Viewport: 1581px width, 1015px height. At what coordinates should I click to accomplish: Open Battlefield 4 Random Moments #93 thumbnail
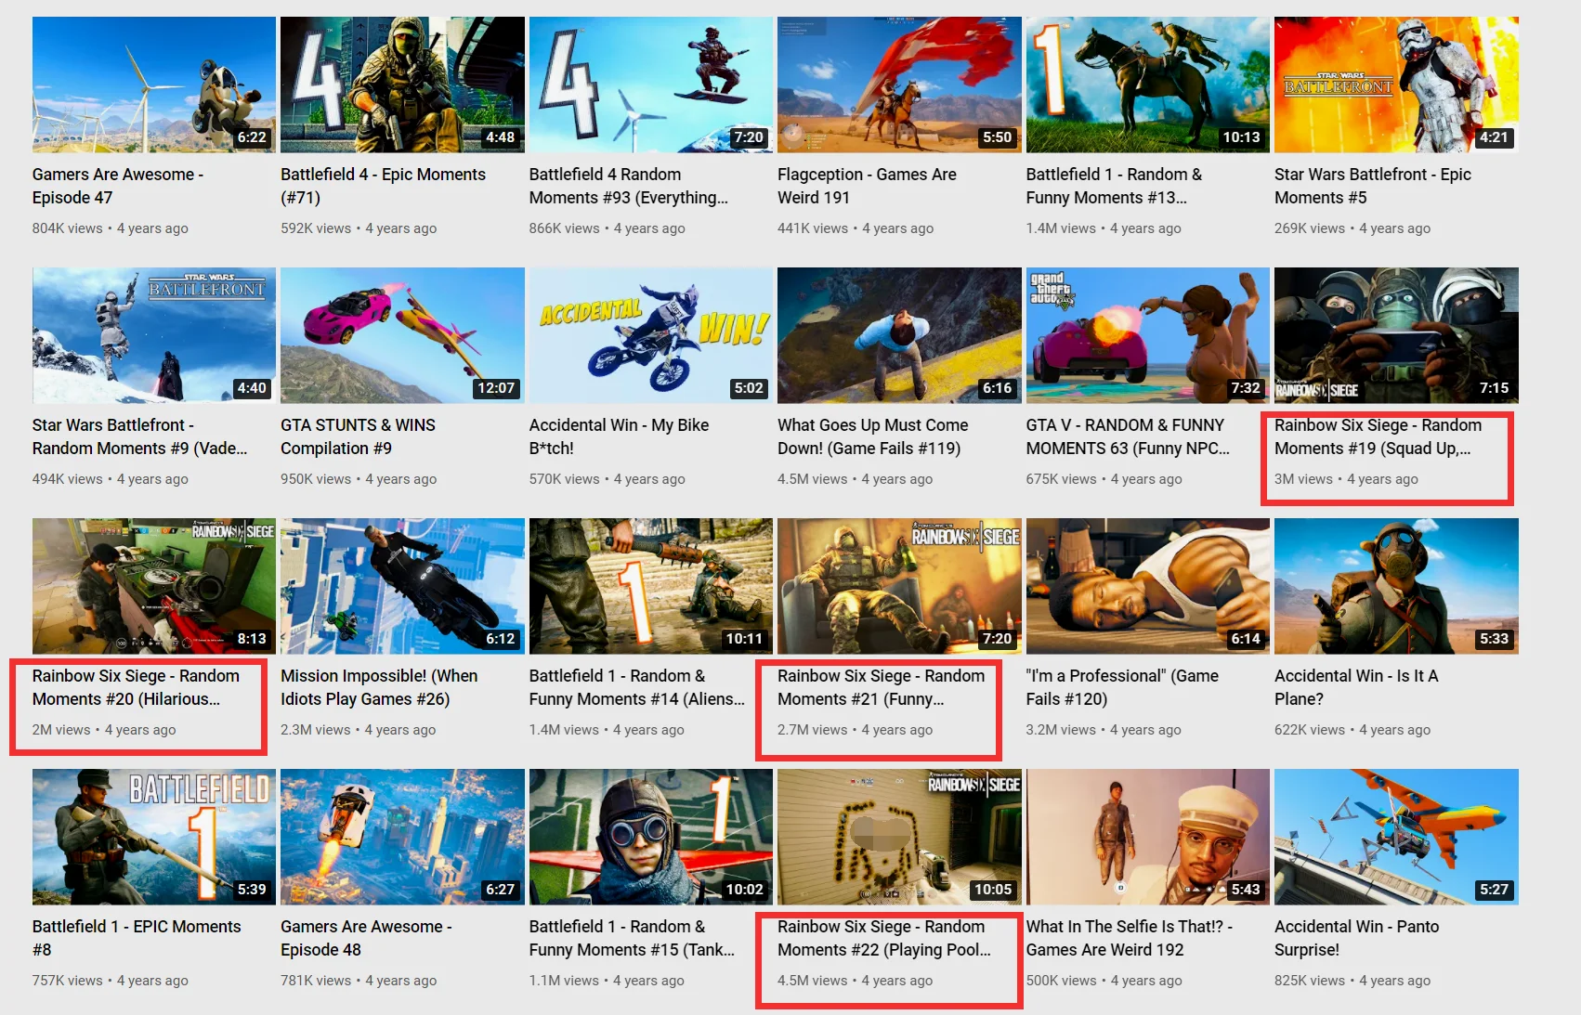[x=651, y=85]
